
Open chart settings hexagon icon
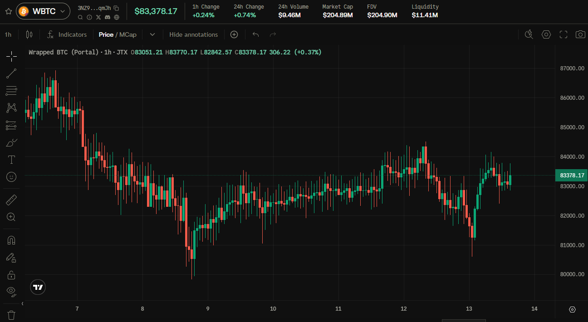click(546, 34)
